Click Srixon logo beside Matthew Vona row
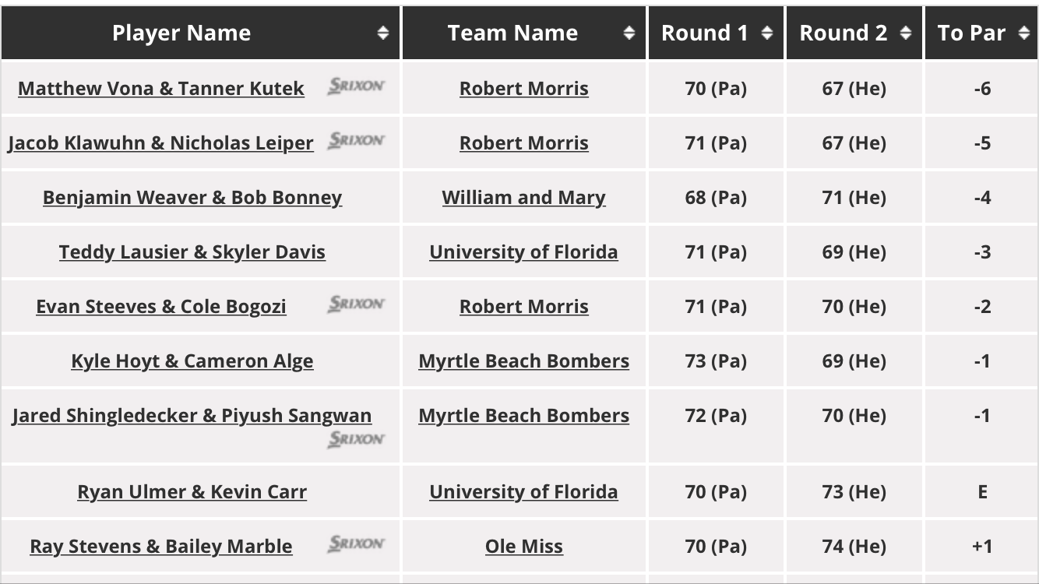 pyautogui.click(x=356, y=86)
